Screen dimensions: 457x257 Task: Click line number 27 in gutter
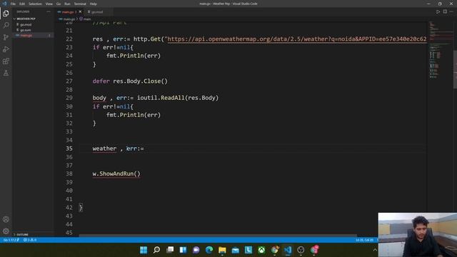[69, 81]
